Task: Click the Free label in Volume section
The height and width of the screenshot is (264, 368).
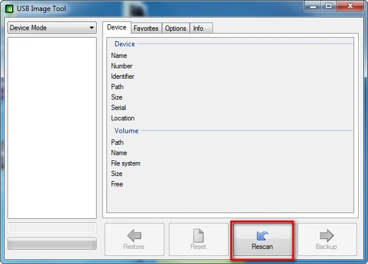Action: [117, 184]
